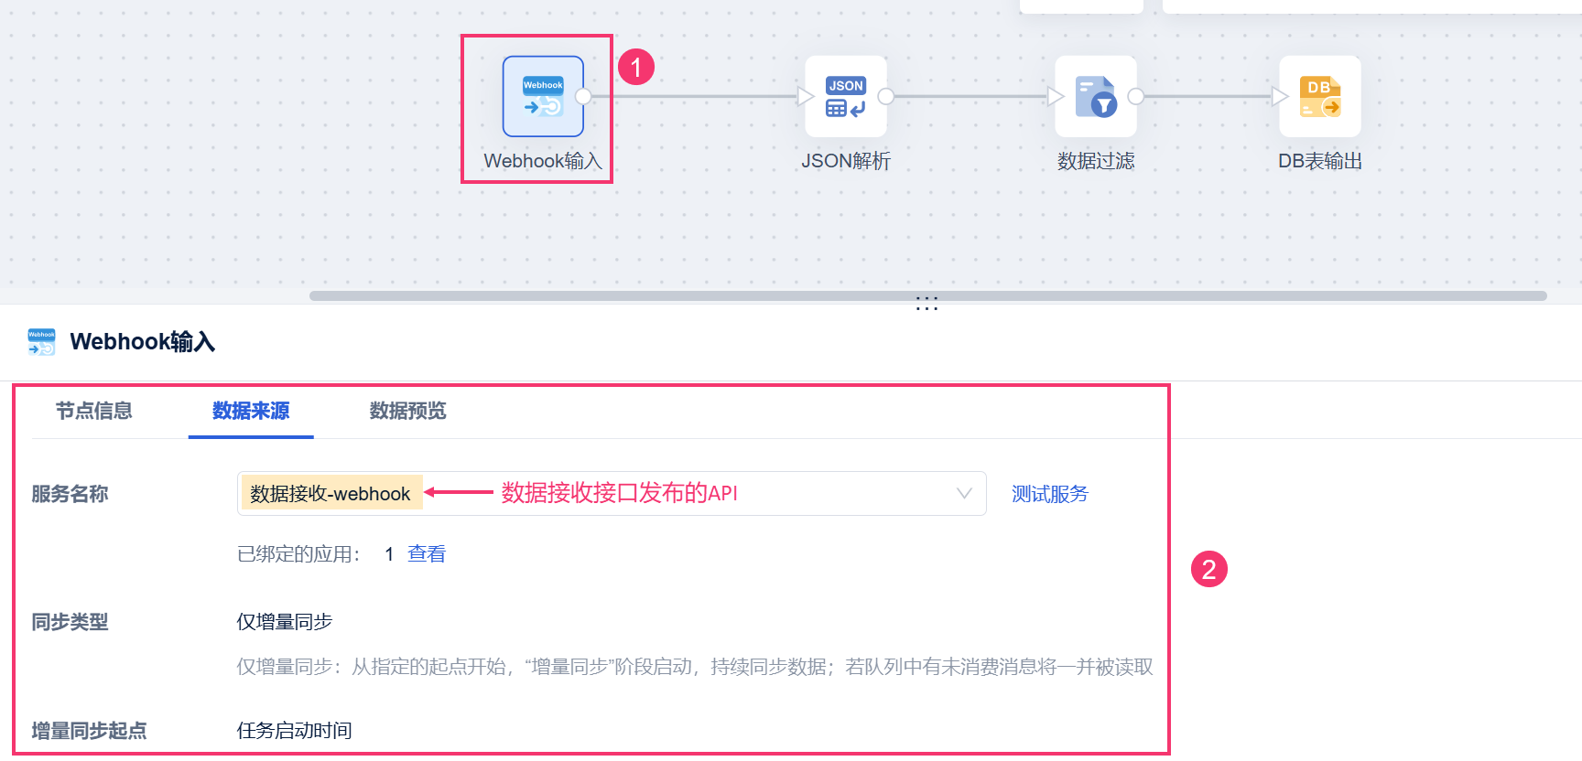Open the 查看 bound applications link
The image size is (1582, 761).
[x=427, y=553]
